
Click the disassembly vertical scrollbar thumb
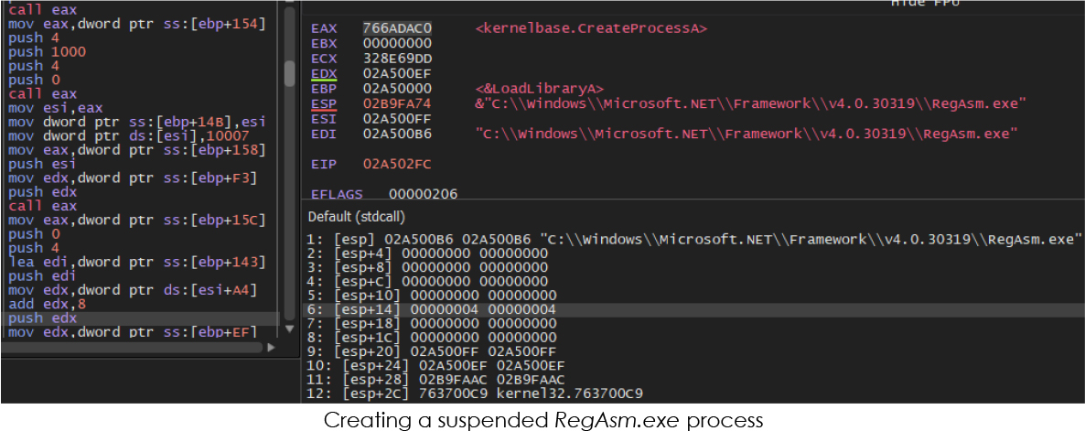(290, 72)
